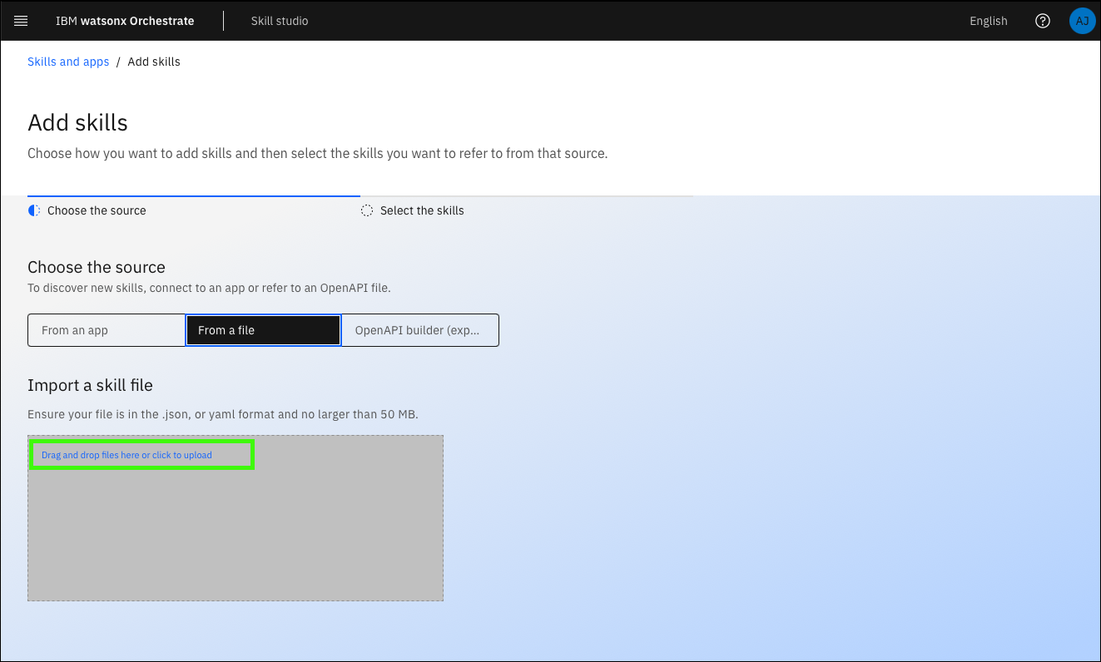Select the 'Choose the source' progress step label
Screen dimensions: 1101x662
(x=97, y=210)
